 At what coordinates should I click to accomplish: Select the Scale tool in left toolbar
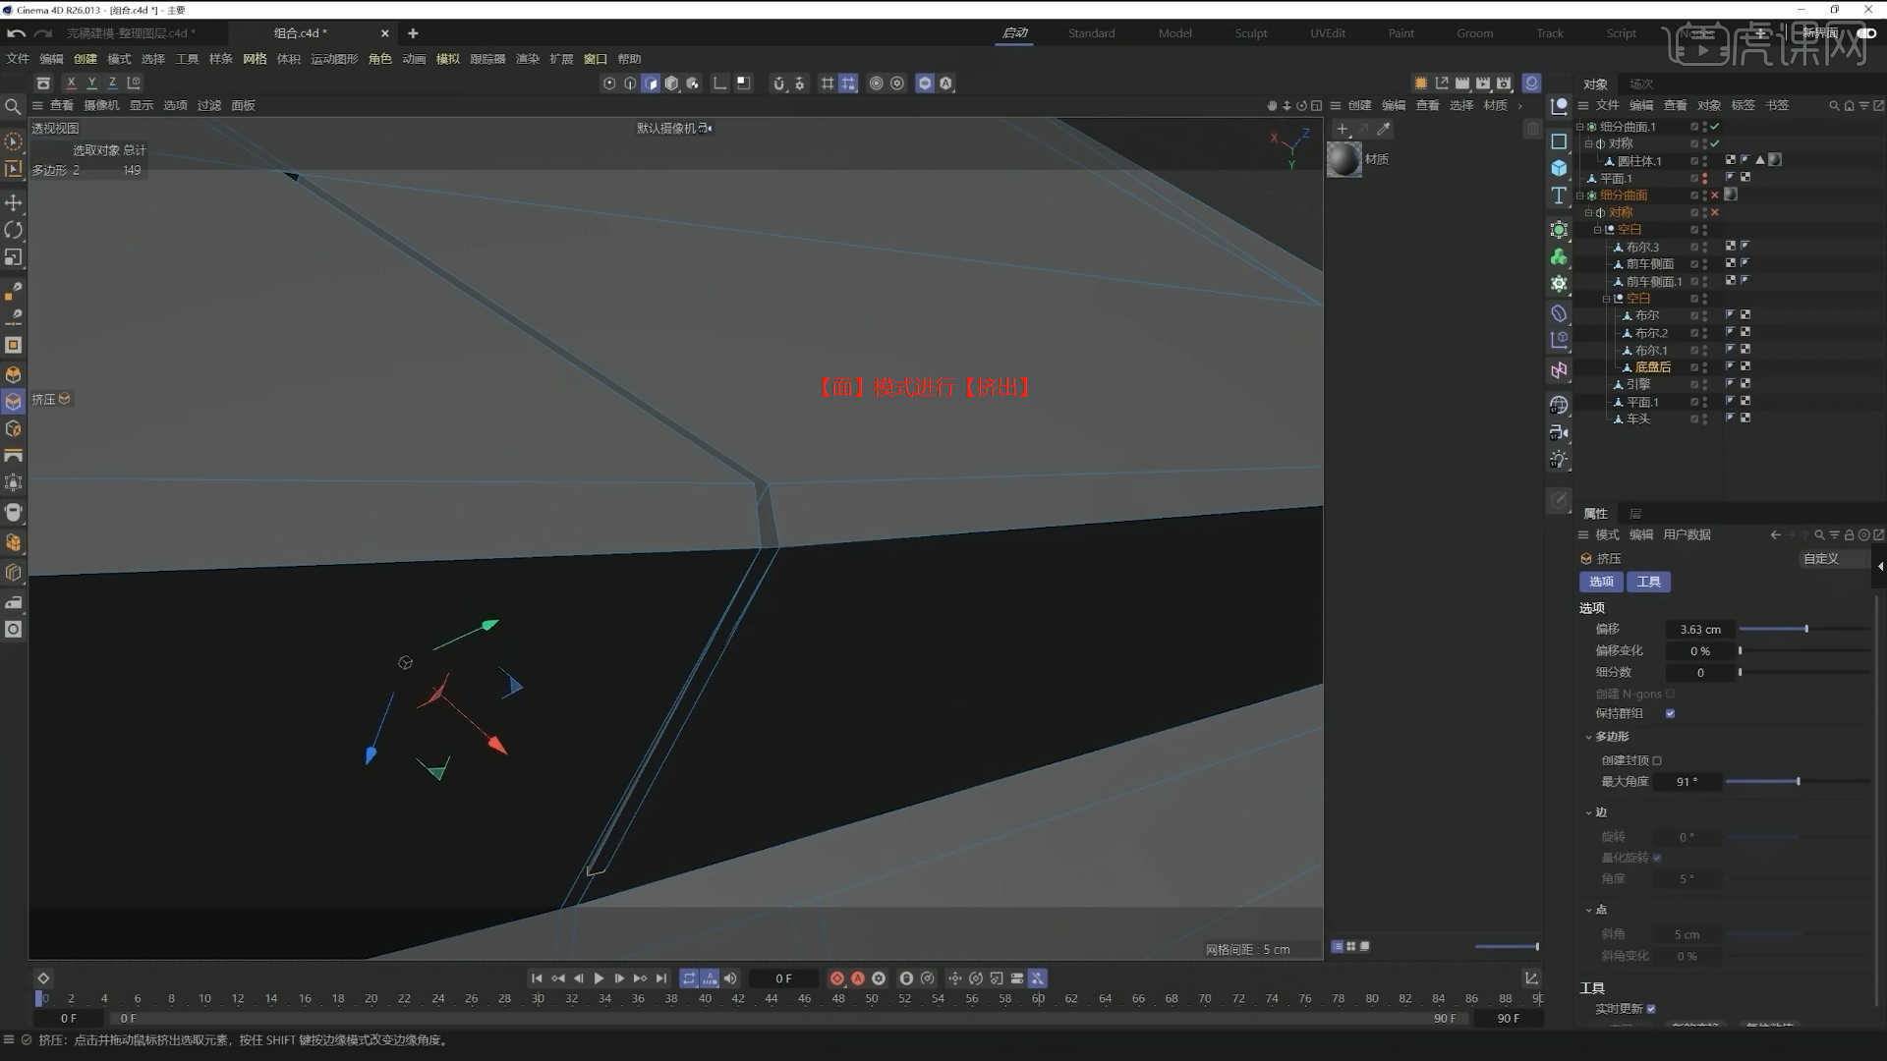13,257
